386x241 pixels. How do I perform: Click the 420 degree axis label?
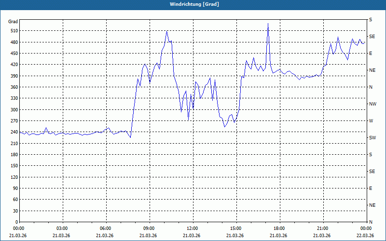(x=14, y=65)
